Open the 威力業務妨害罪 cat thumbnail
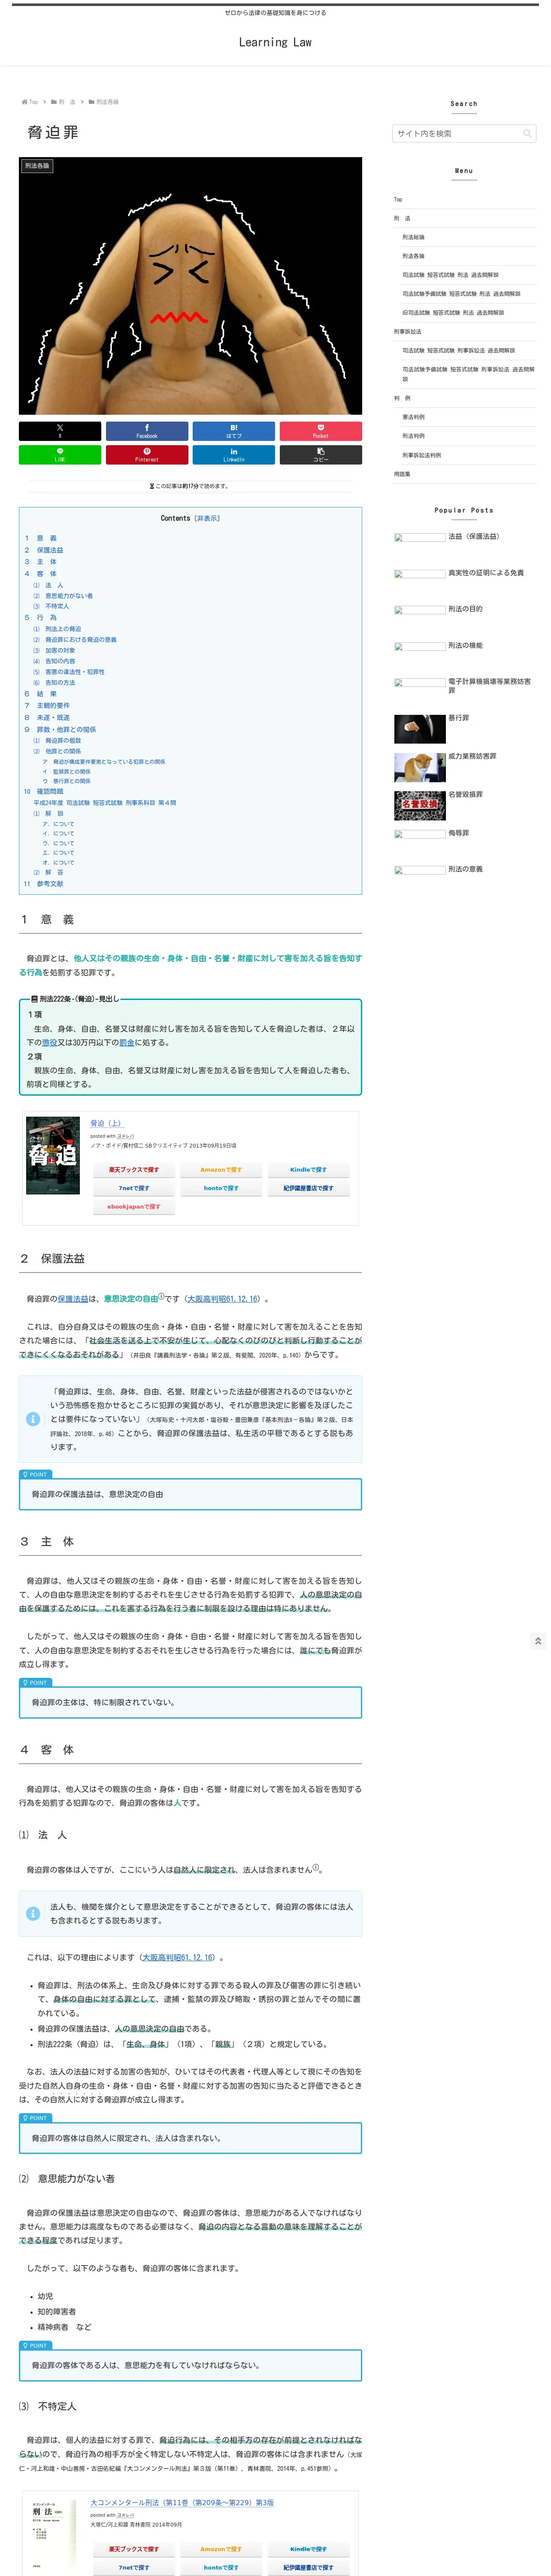The width and height of the screenshot is (551, 2576). 420,766
